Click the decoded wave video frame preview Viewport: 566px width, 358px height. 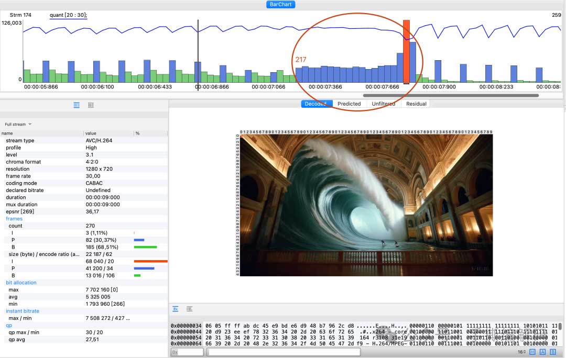(366, 205)
